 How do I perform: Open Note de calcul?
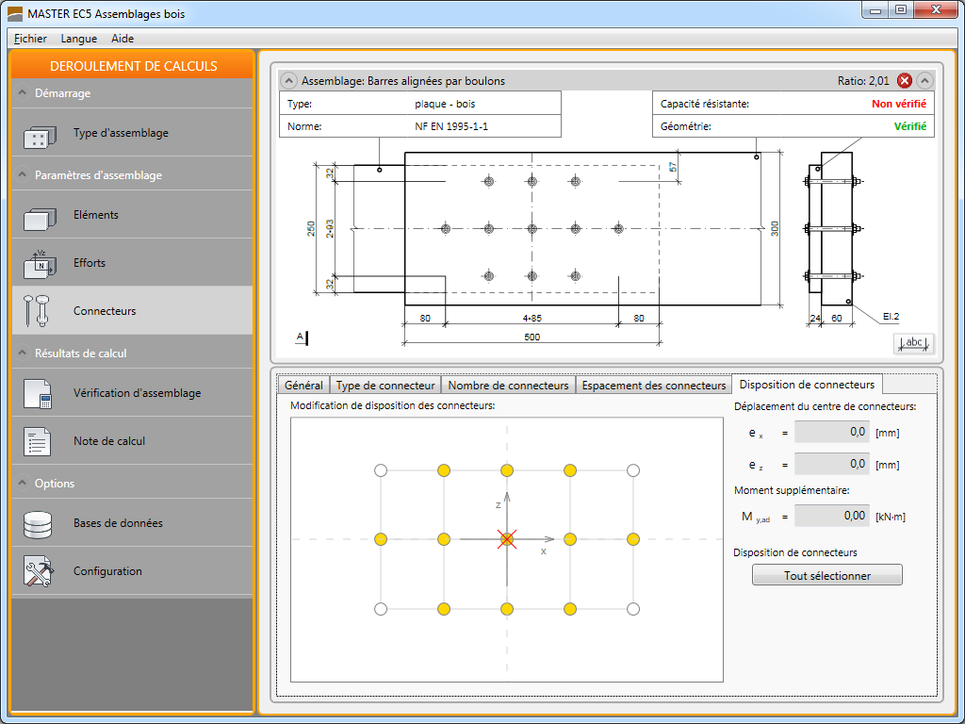point(132,441)
